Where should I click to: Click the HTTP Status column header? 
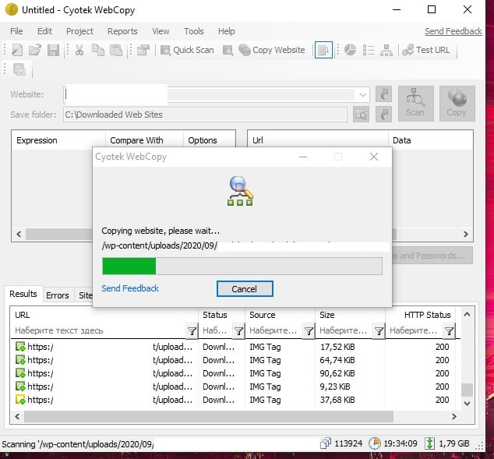[420, 315]
